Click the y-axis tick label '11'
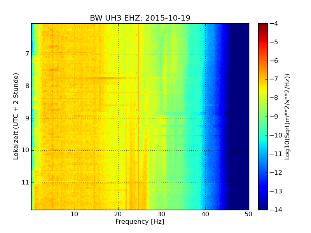 (25, 182)
